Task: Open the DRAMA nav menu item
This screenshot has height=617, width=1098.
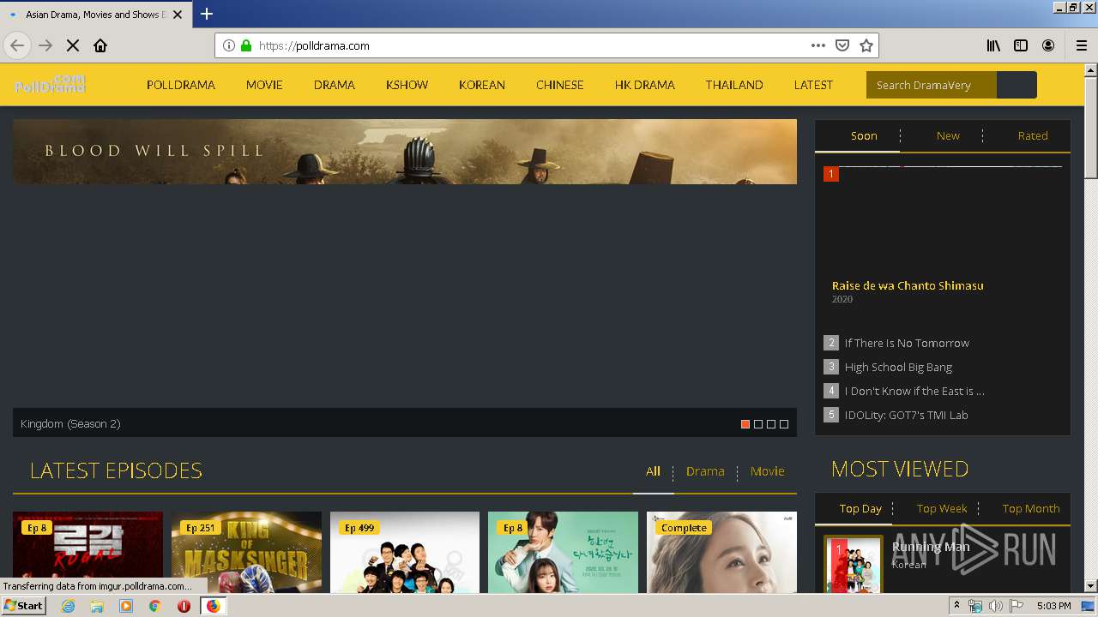Action: [335, 85]
